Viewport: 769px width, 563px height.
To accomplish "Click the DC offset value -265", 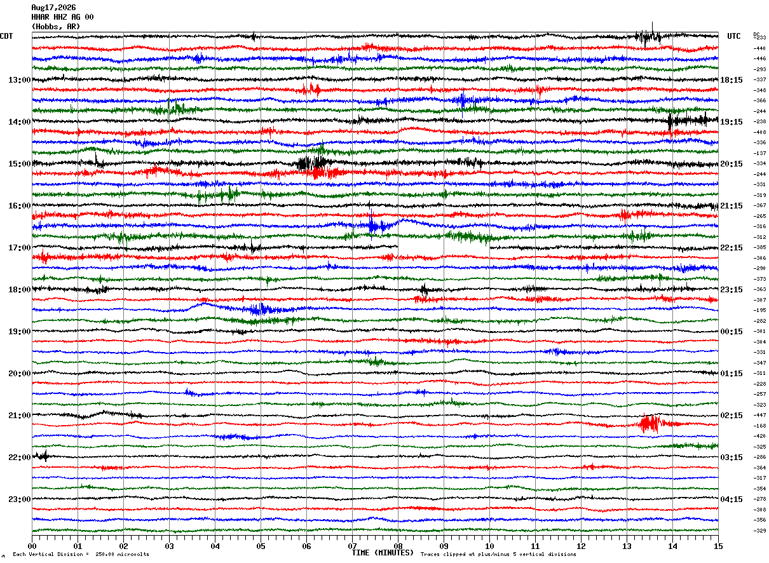I will (x=759, y=216).
